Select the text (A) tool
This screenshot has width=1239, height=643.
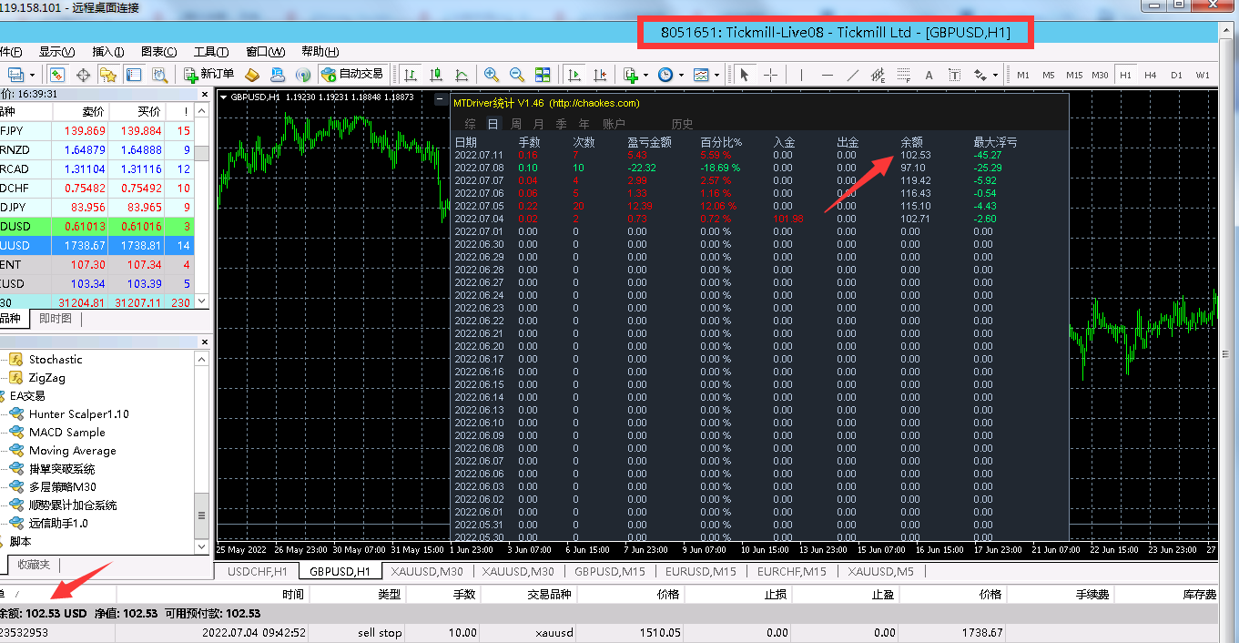pyautogui.click(x=929, y=75)
